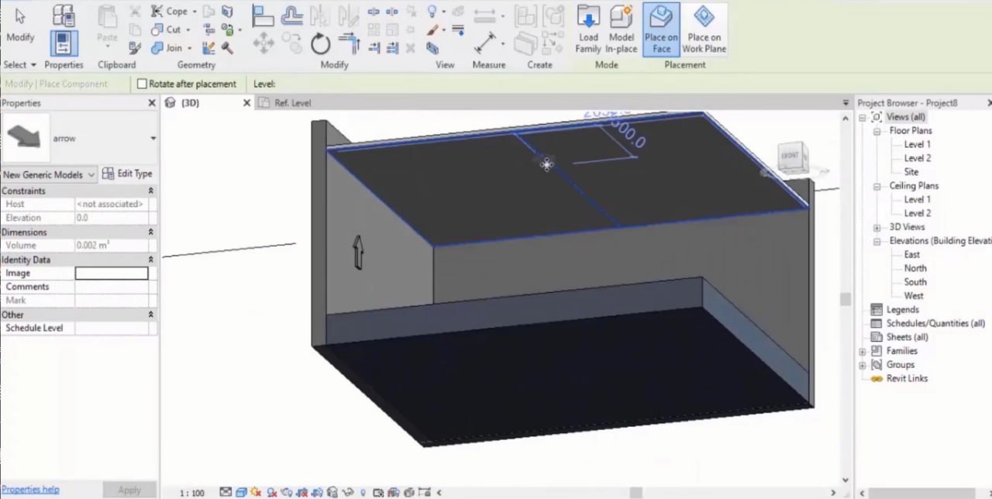Select the Trim/Extend to Corner tool
The width and height of the screenshot is (992, 499).
[x=349, y=43]
